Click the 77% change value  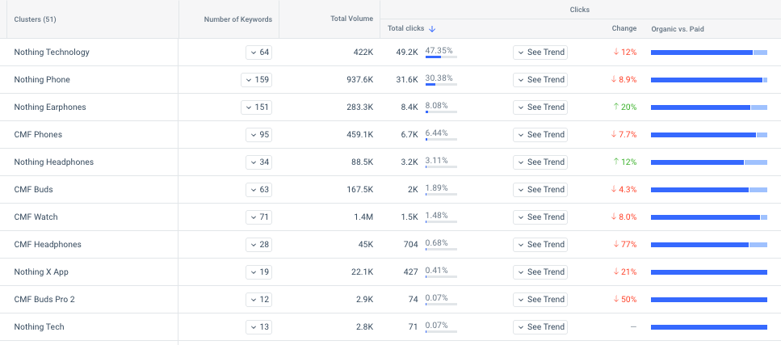pos(624,244)
